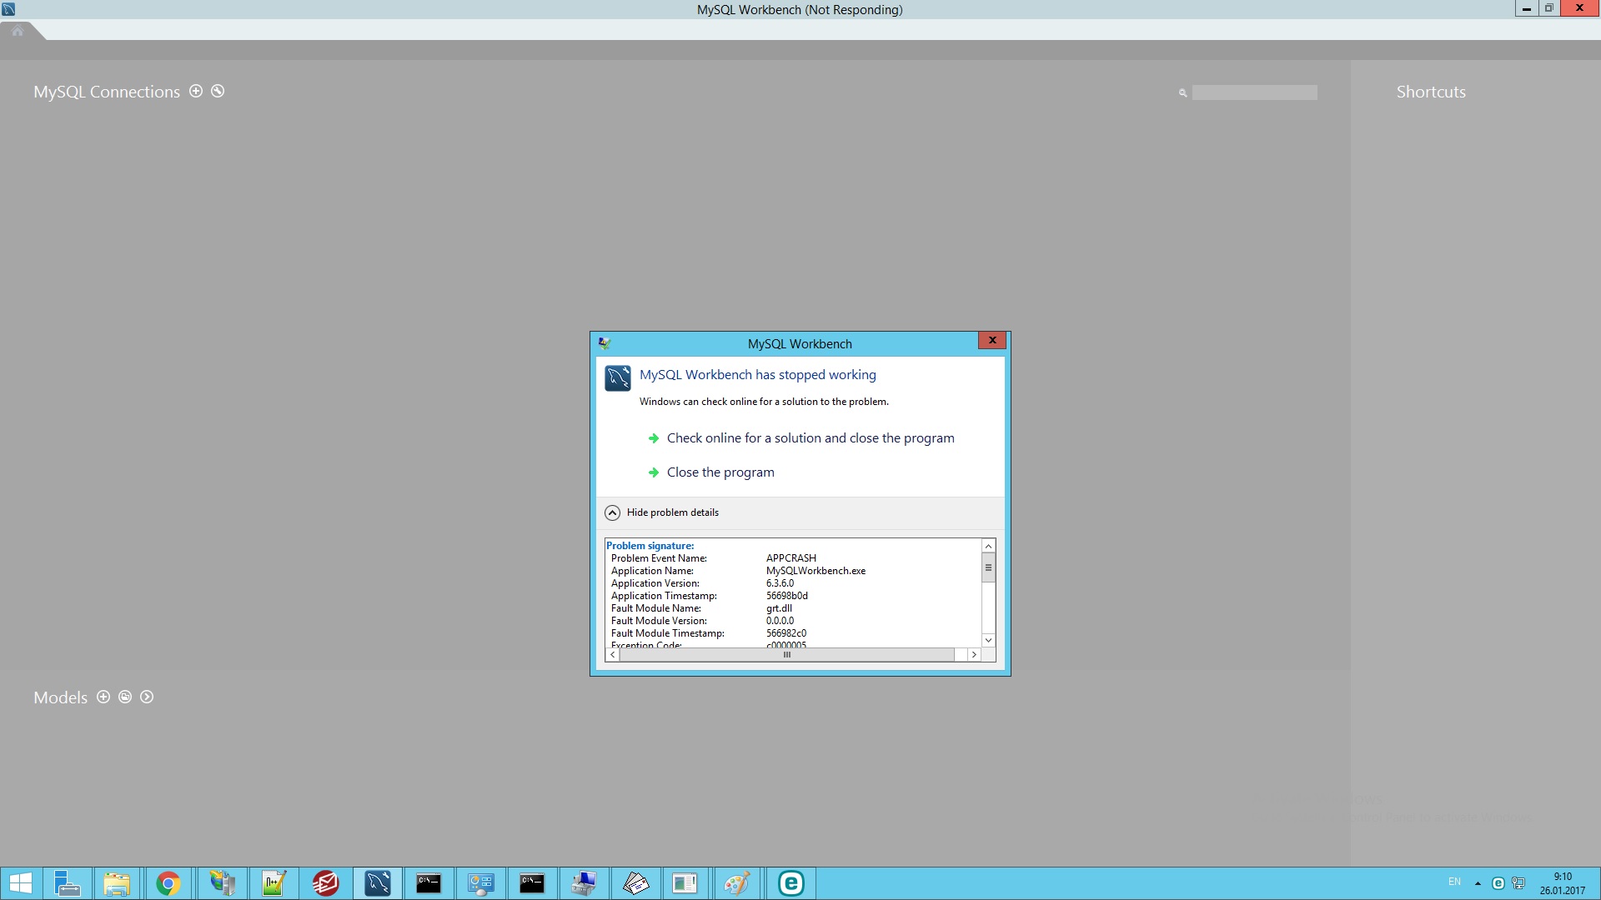Screen dimensions: 1601x900
Task: Click the ESET tray icon
Action: click(1498, 883)
